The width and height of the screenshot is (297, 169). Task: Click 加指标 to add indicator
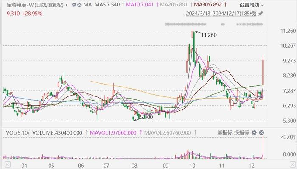pos(224,132)
